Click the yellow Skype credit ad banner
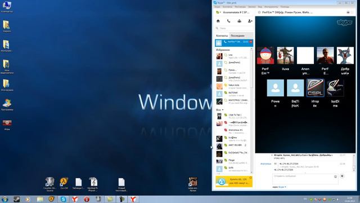Viewport: 360px width, 203px height. tap(234, 181)
